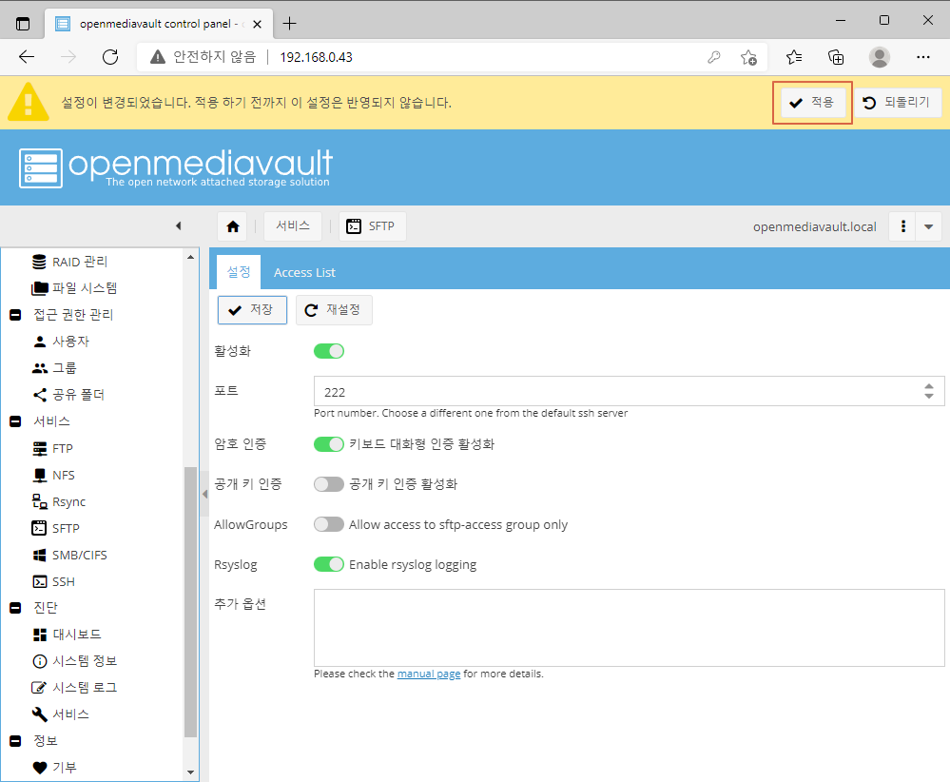Collapse the 접근 권한 관리 tree group
Screen dimensions: 950x782
tap(16, 315)
